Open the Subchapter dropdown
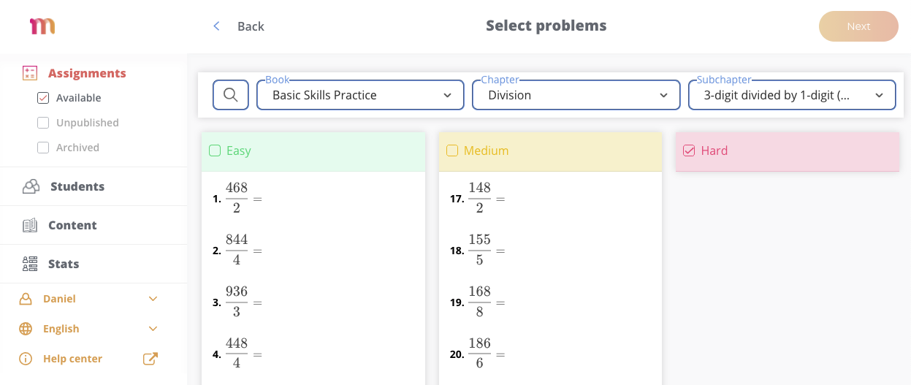This screenshot has width=911, height=385. tap(792, 95)
